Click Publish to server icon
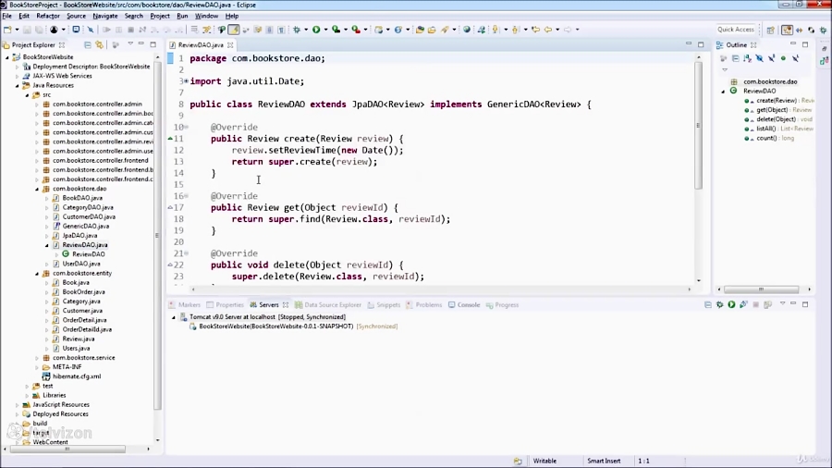Image resolution: width=832 pixels, height=468 pixels. pos(767,304)
